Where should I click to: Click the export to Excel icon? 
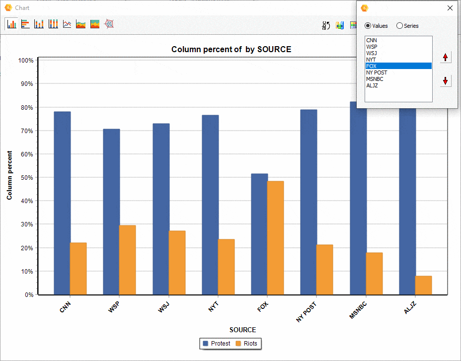point(340,25)
